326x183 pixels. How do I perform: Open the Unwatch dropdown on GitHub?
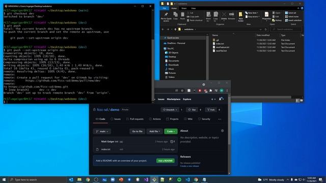point(170,110)
